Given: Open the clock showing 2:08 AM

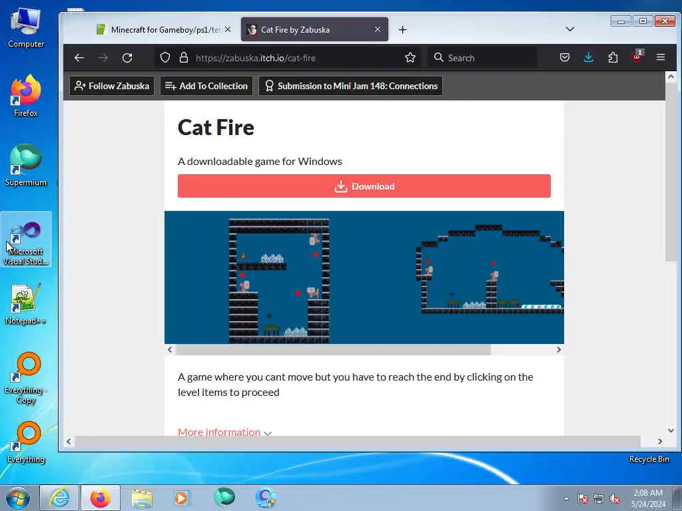Looking at the screenshot, I should (648, 498).
